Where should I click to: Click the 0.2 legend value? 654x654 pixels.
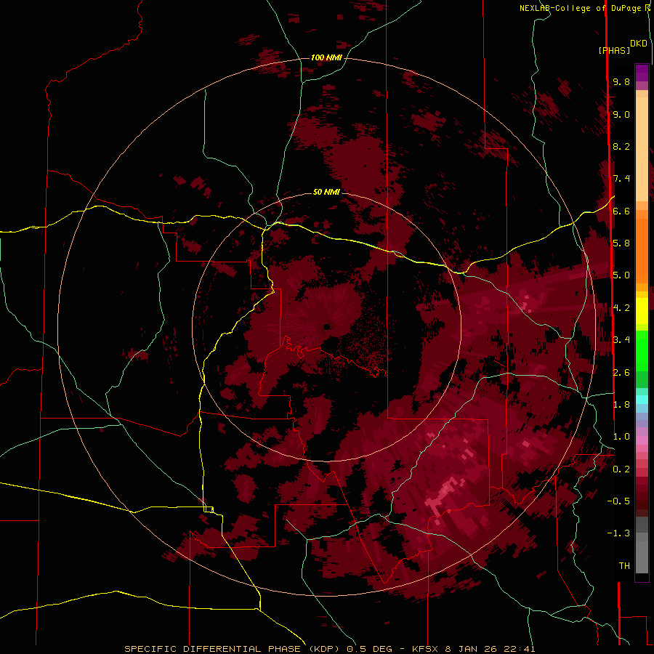[621, 469]
